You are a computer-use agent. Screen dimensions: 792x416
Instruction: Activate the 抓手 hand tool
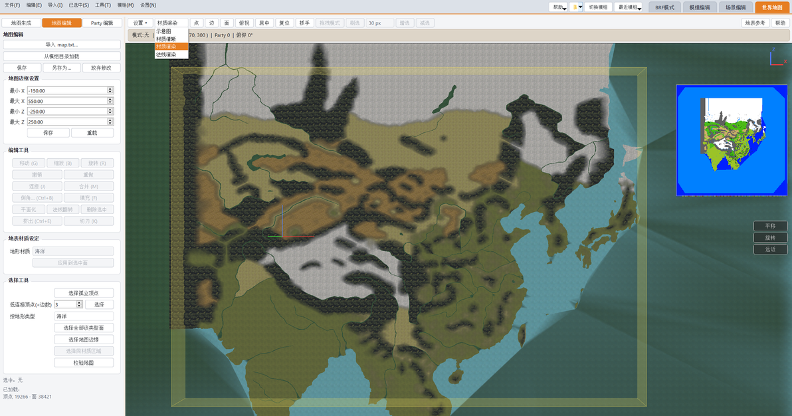[x=304, y=23]
